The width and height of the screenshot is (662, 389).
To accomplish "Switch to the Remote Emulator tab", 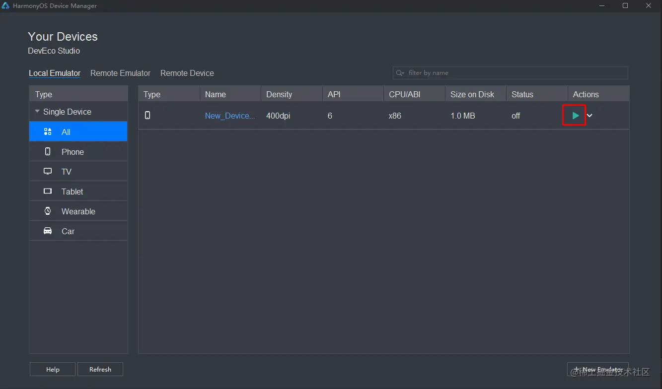I will pyautogui.click(x=120, y=73).
